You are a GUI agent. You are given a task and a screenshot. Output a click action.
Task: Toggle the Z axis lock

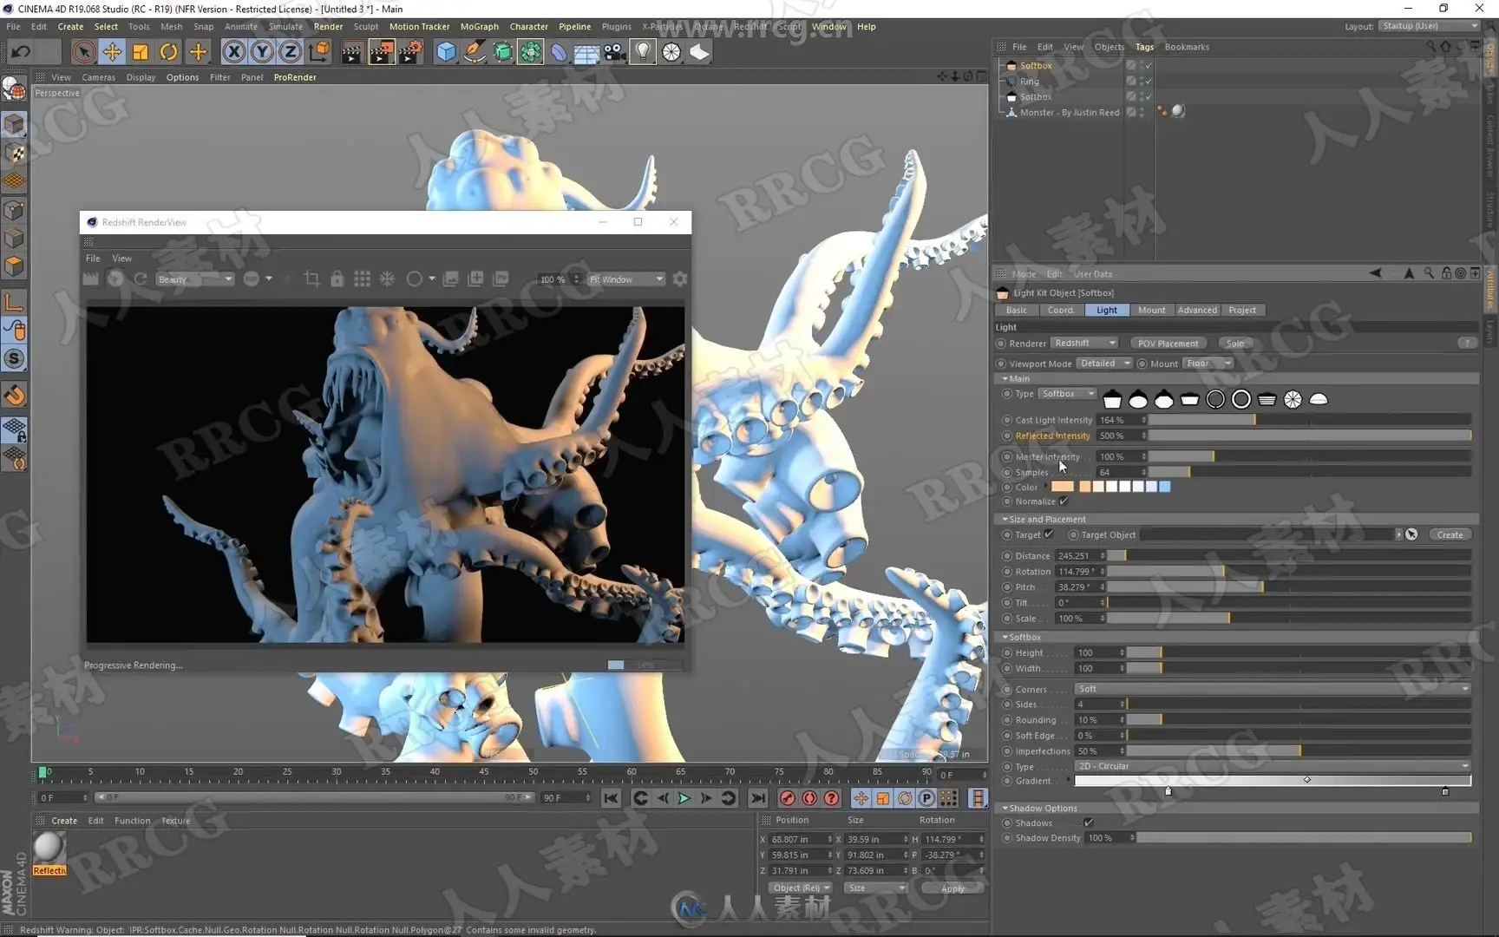(x=290, y=52)
